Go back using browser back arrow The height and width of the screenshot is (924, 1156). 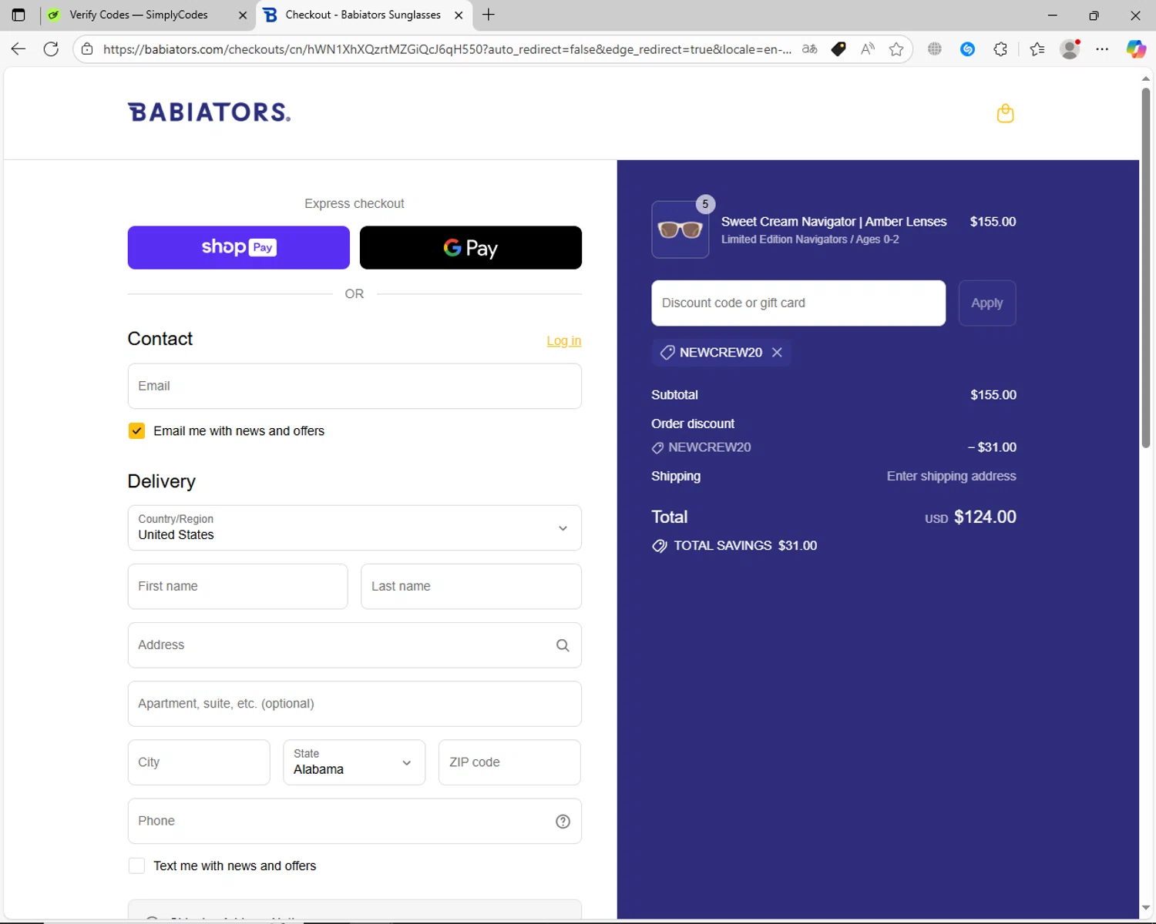[x=18, y=49]
